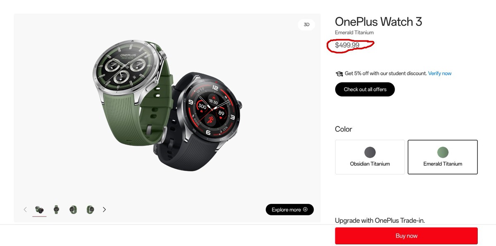Click the red Buy now button
The image size is (496, 246).
click(x=406, y=236)
